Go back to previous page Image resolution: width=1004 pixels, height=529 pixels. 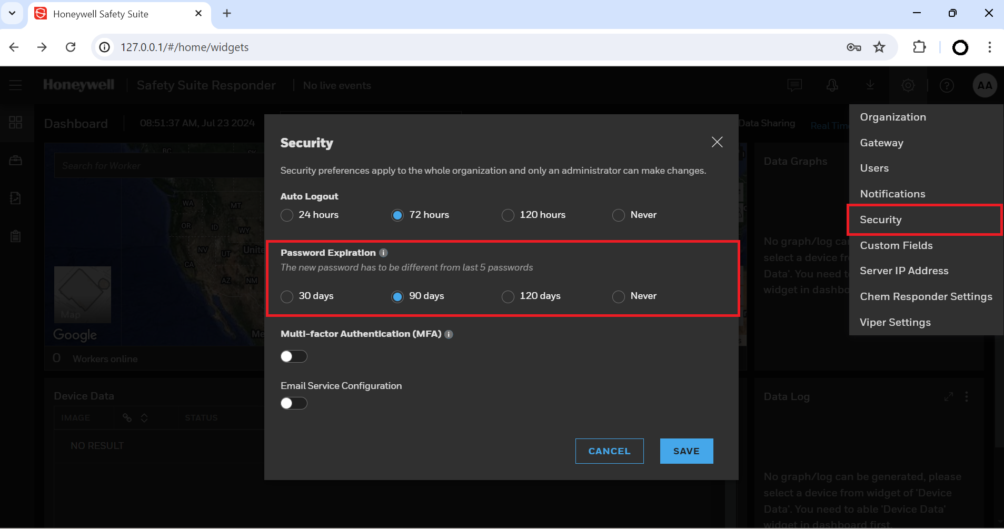(14, 47)
